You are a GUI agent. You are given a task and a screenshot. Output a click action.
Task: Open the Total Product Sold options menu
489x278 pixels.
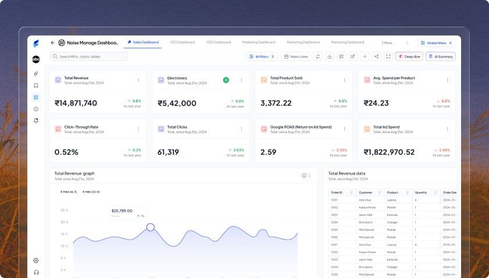[x=344, y=80]
